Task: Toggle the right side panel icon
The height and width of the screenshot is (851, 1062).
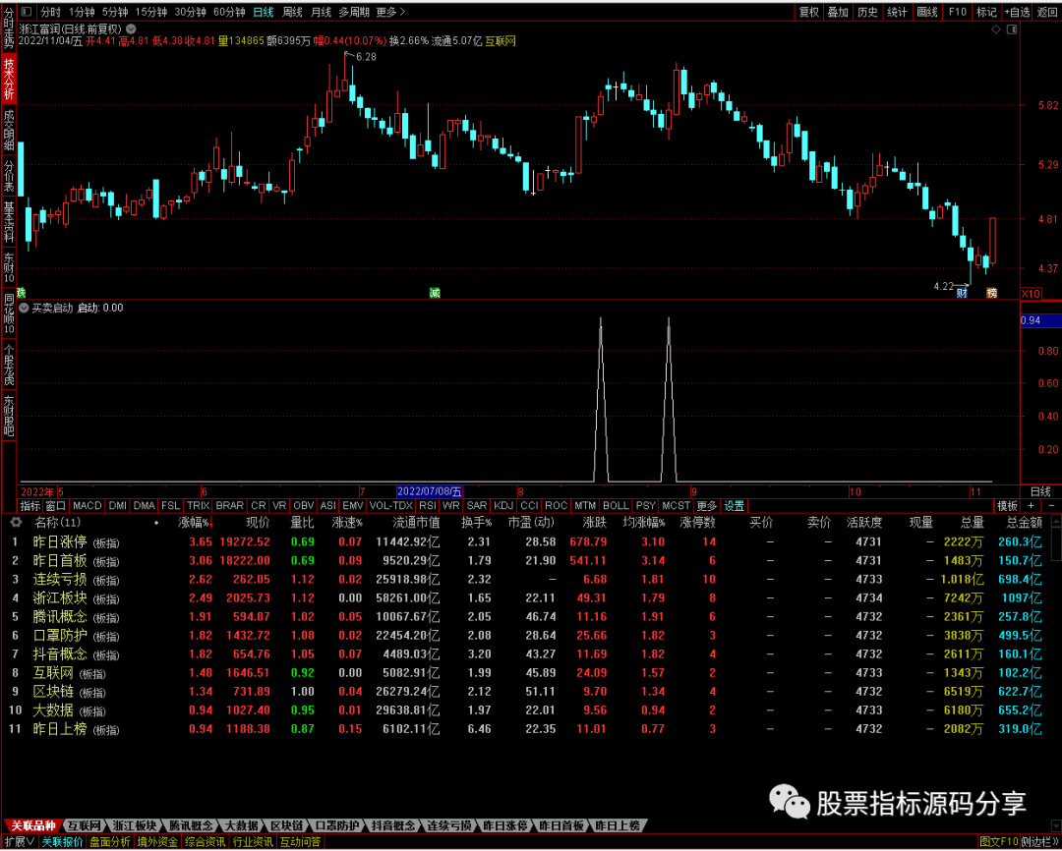Action: click(1012, 29)
